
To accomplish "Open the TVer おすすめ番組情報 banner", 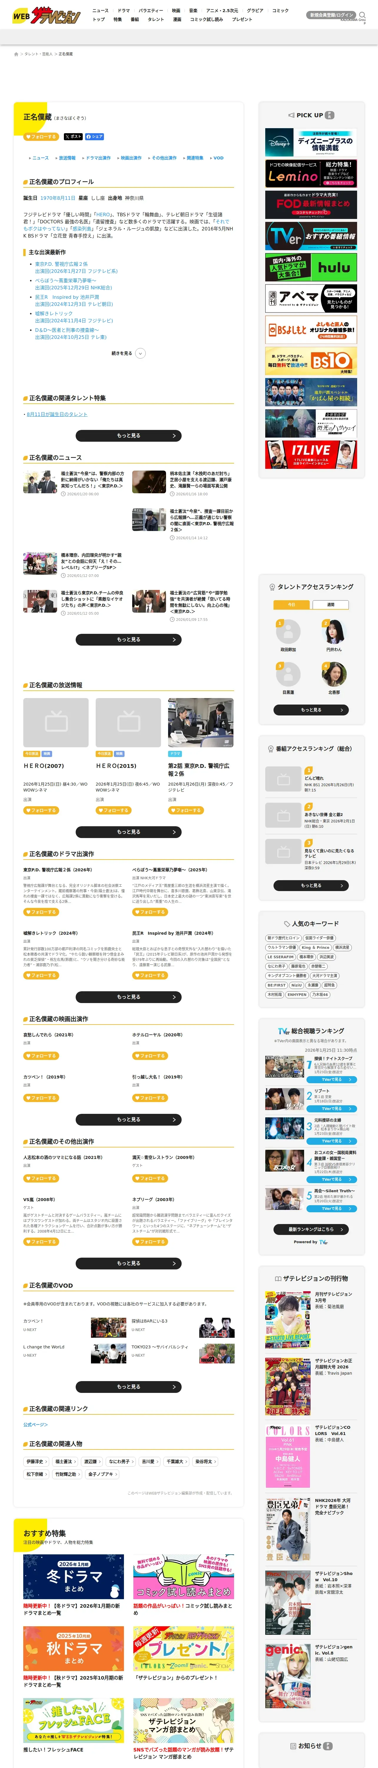I will [x=311, y=236].
